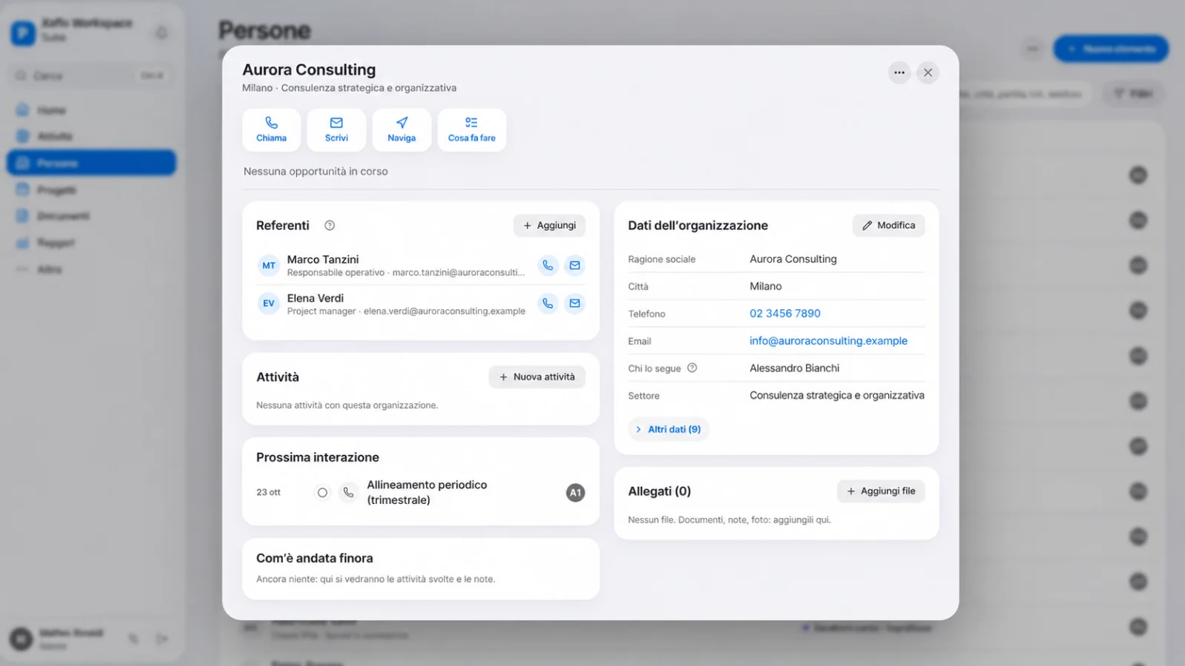
Task: Open the Scrivi email action
Action: tap(336, 129)
